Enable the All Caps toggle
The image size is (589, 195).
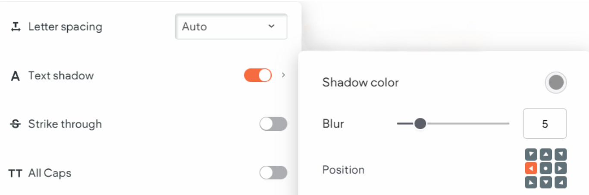pyautogui.click(x=273, y=173)
